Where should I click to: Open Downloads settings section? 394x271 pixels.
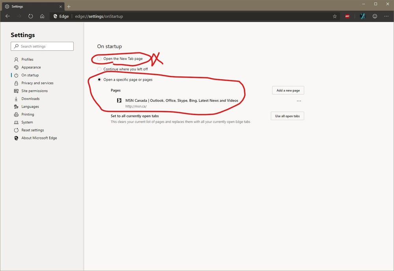click(x=30, y=98)
